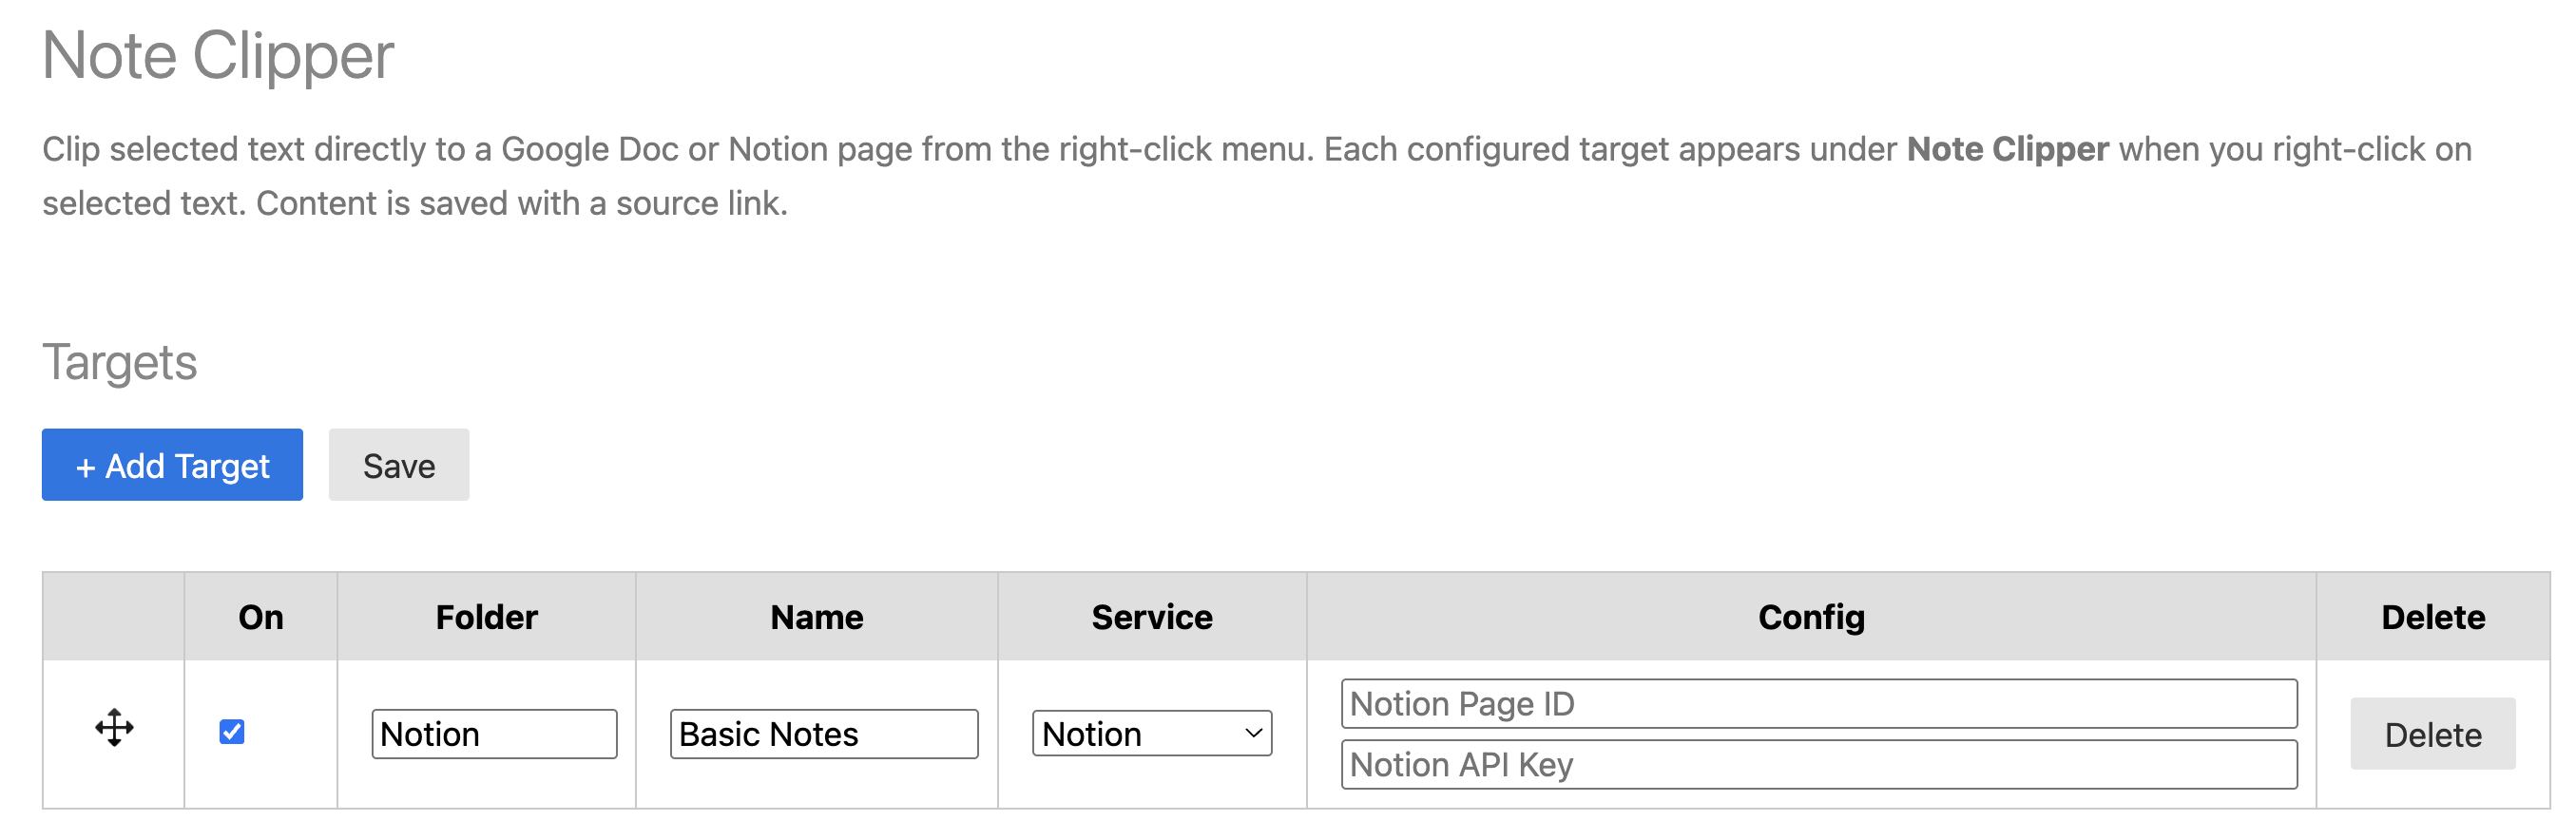
Task: Click the drag handle move icon
Action: click(114, 728)
